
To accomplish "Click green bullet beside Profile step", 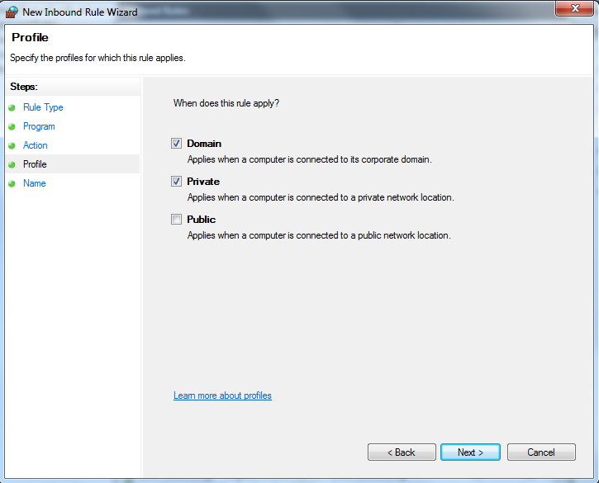I will (x=12, y=164).
